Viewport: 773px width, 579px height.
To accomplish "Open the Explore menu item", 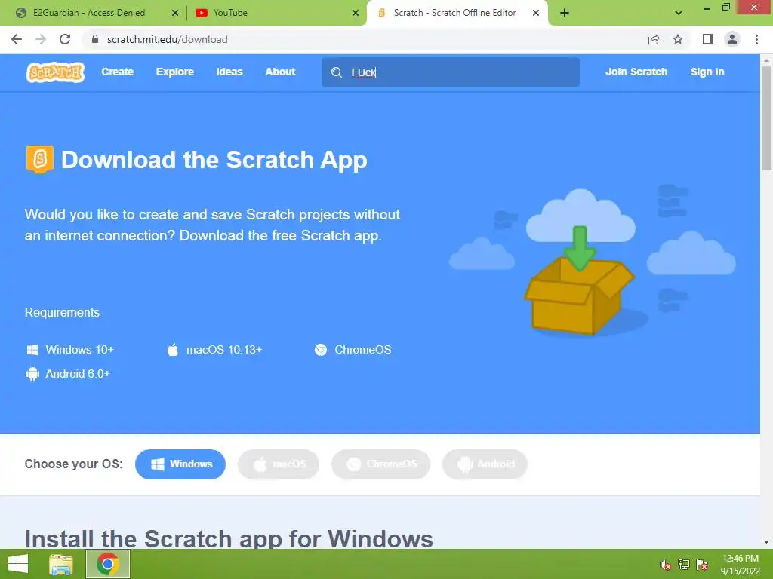I will pyautogui.click(x=175, y=72).
